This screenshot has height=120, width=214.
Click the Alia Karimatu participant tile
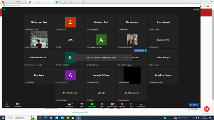pyautogui.click(x=132, y=22)
